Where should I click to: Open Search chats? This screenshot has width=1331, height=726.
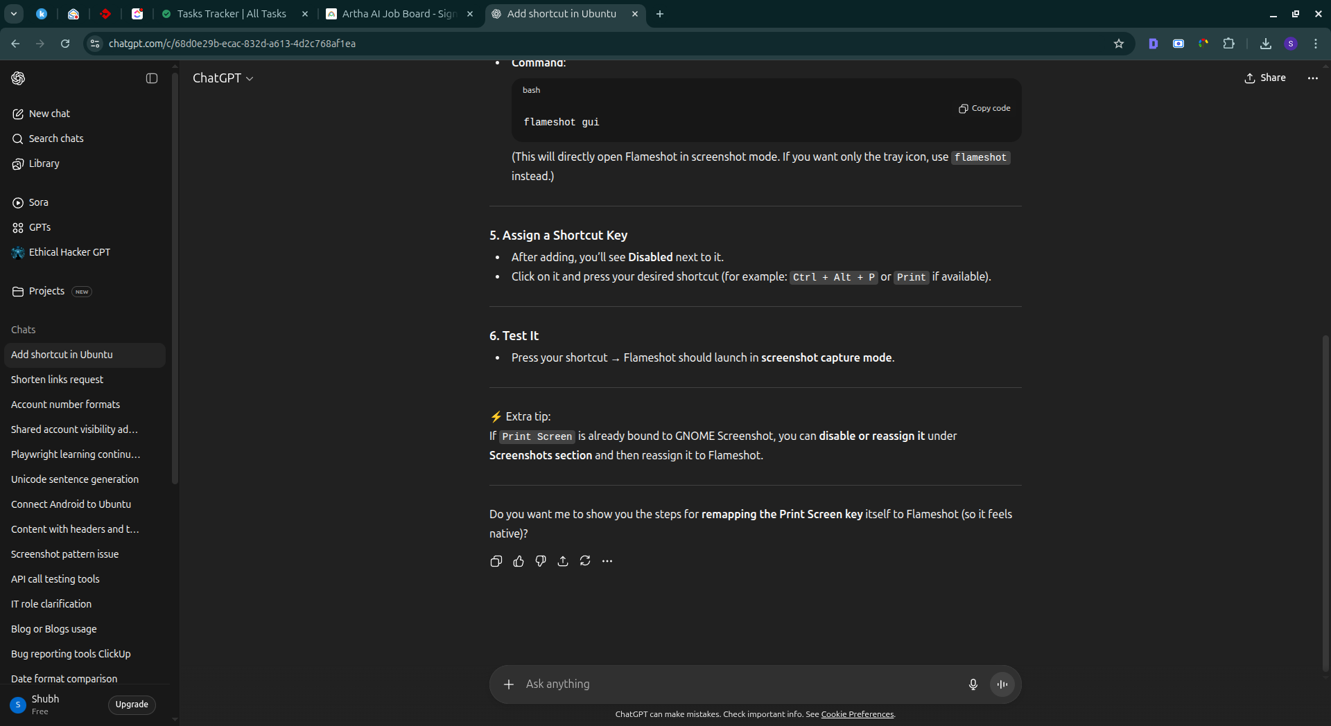pyautogui.click(x=55, y=139)
